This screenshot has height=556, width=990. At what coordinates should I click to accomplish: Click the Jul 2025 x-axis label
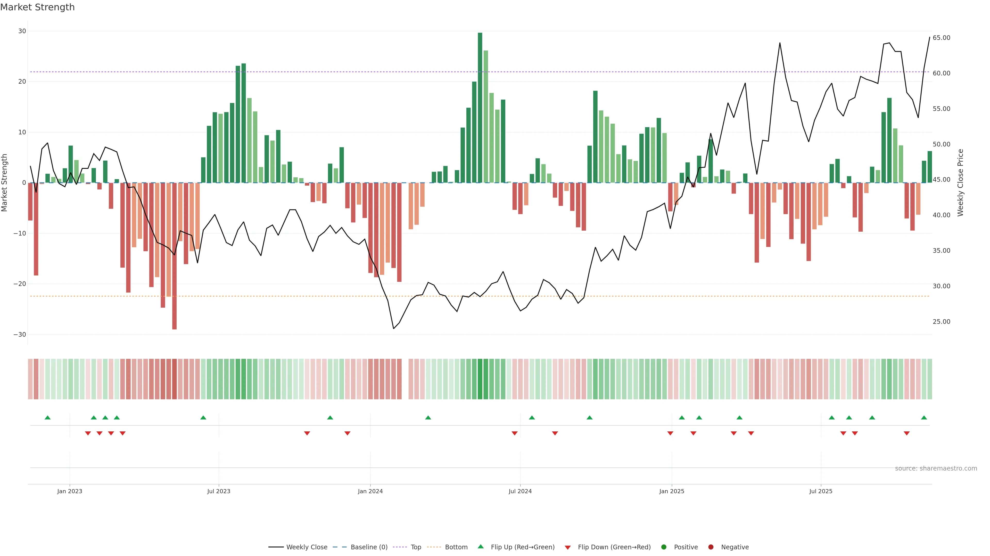coord(821,491)
